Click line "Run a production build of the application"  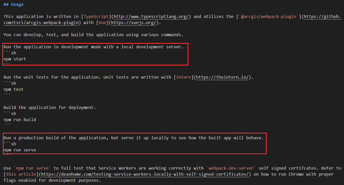click(x=133, y=138)
